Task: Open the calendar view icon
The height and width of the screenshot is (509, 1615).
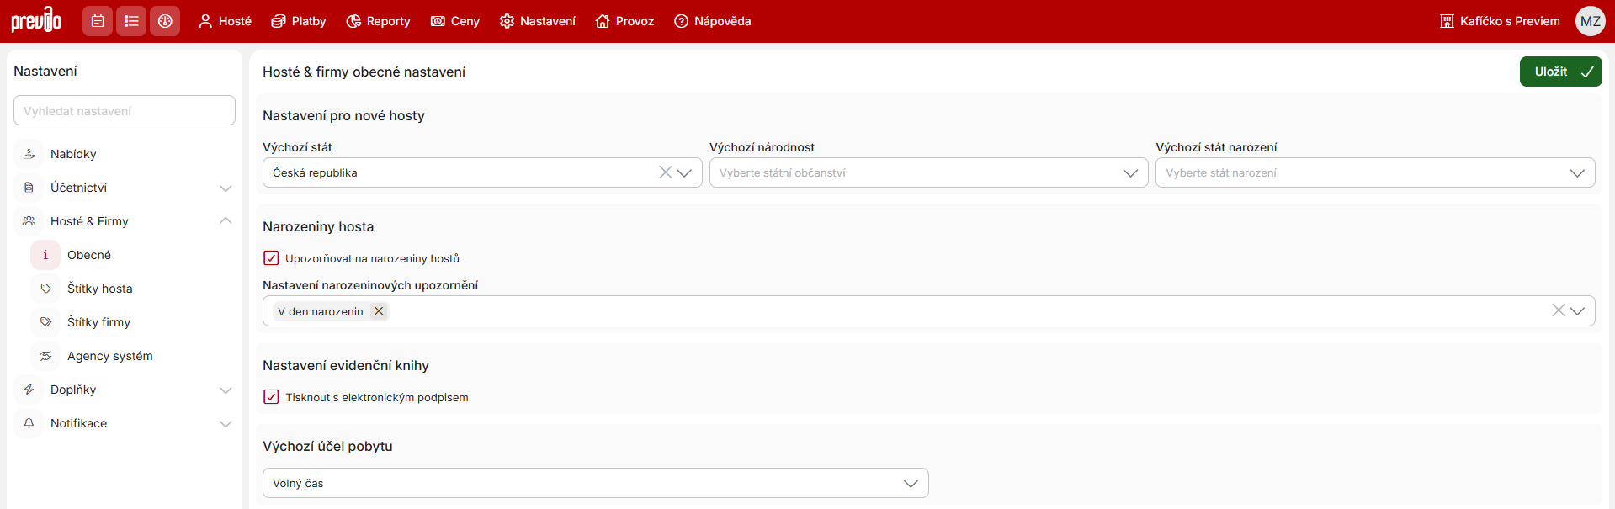Action: coord(98,21)
